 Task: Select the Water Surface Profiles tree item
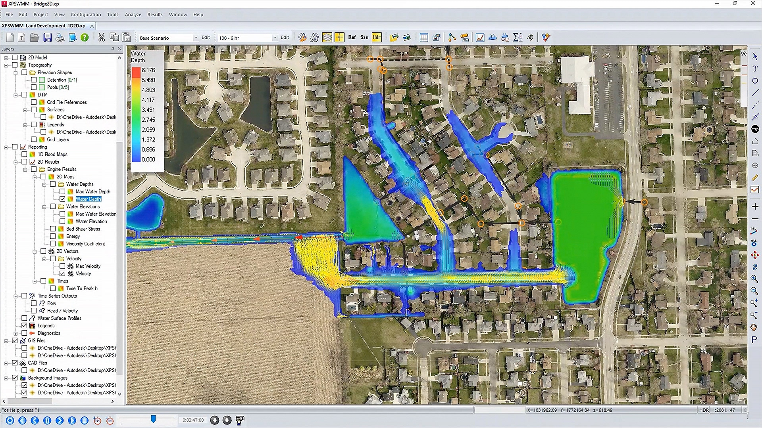click(x=60, y=318)
